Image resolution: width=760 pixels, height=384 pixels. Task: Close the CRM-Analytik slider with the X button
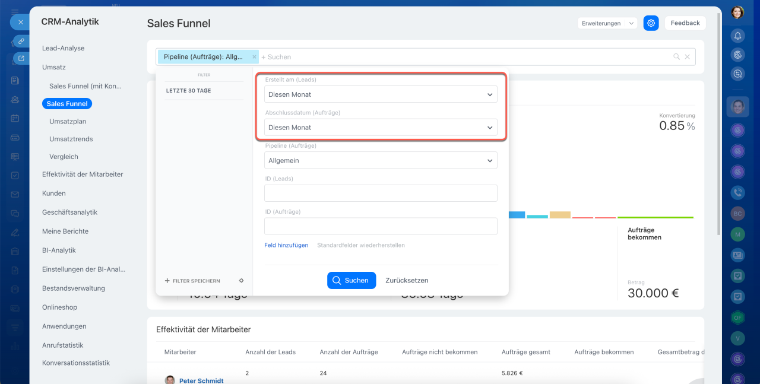pos(20,22)
